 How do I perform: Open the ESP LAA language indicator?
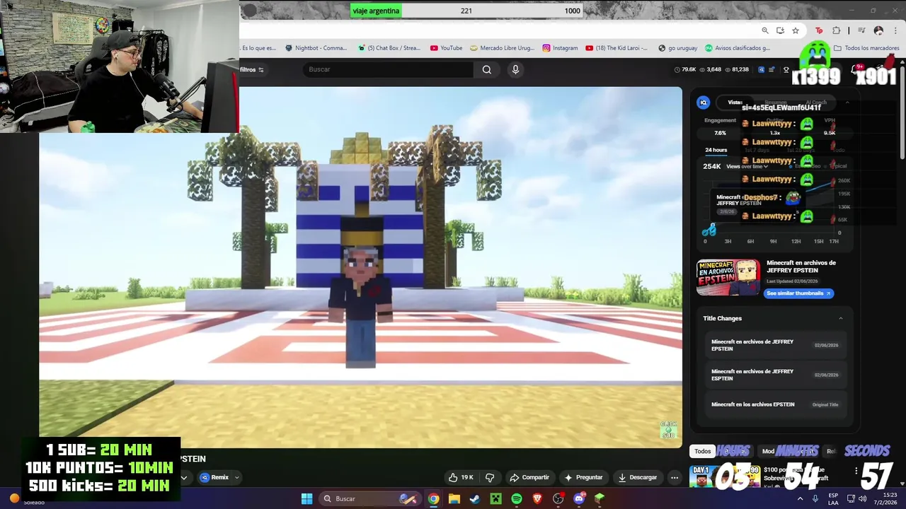[x=833, y=498]
